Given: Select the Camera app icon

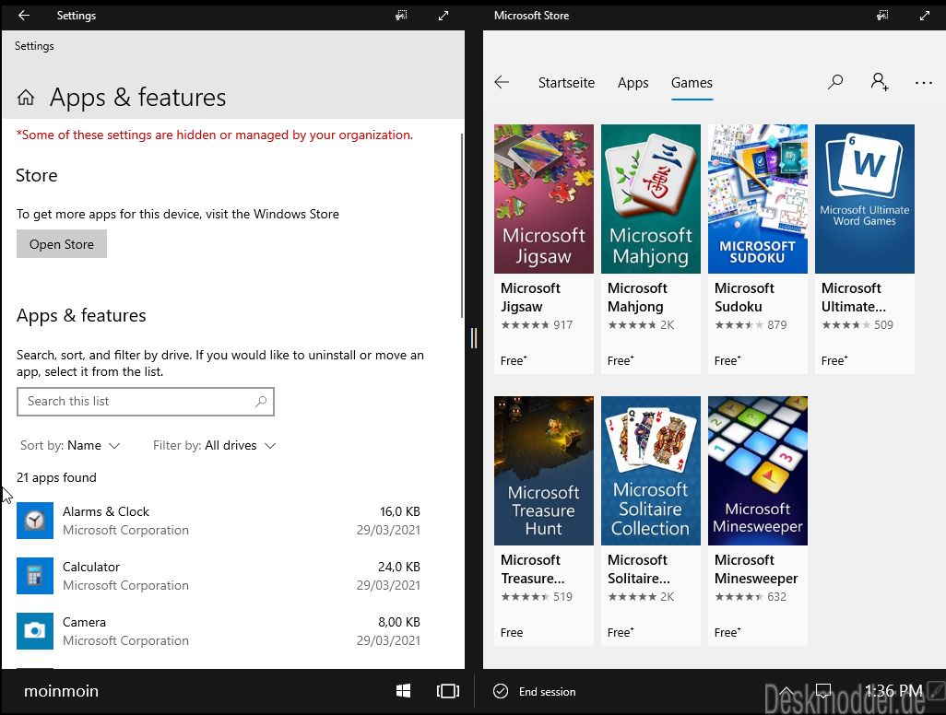Looking at the screenshot, I should click(35, 631).
